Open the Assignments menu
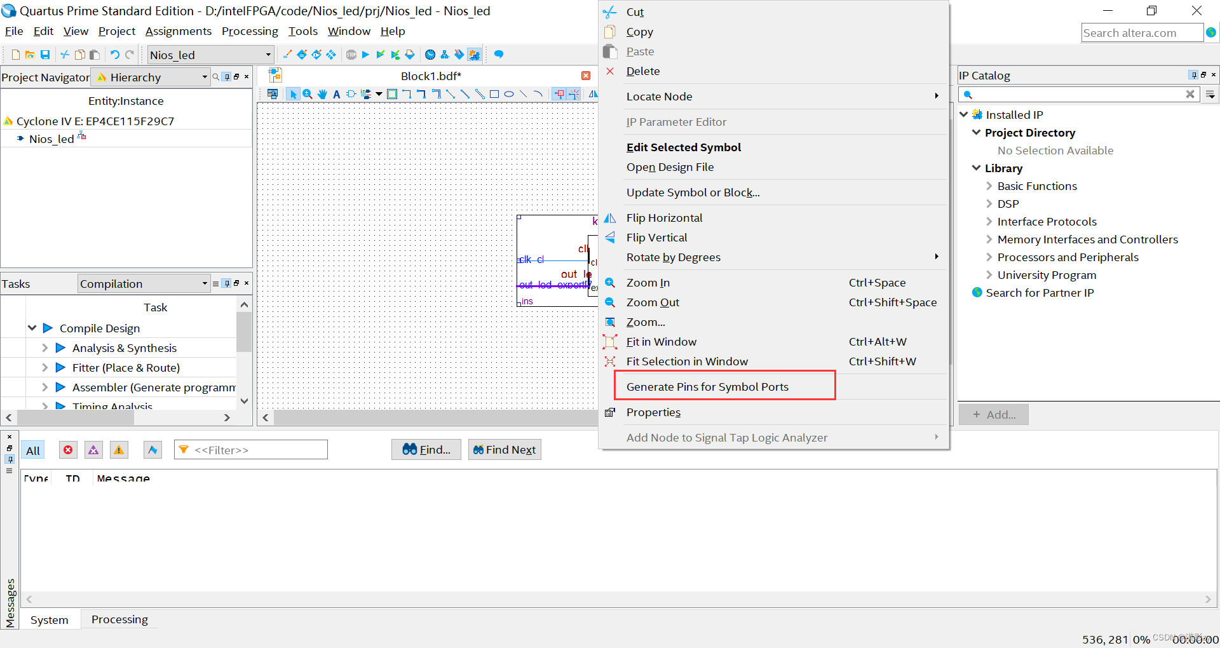 (178, 31)
